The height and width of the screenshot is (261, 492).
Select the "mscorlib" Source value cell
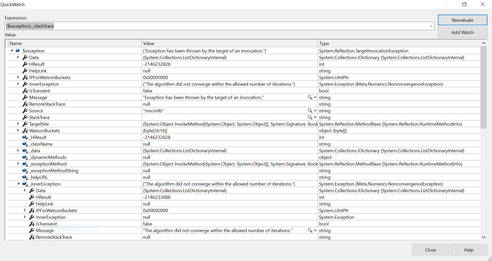click(x=230, y=111)
